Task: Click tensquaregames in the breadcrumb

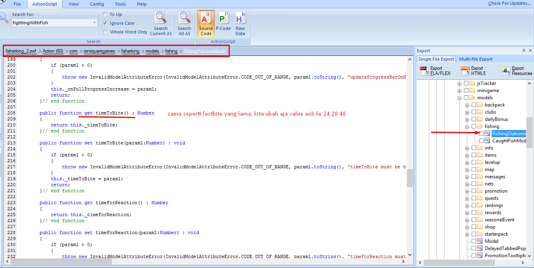Action: 99,51
